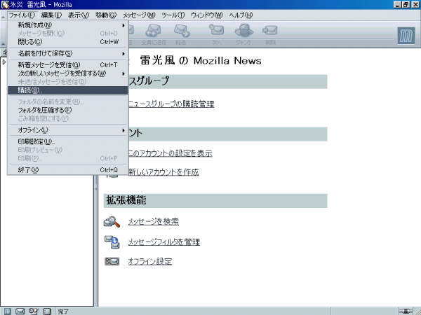This screenshot has width=421, height=315.
Task: Click the envelope icon beside オフライン設定
Action: [112, 261]
